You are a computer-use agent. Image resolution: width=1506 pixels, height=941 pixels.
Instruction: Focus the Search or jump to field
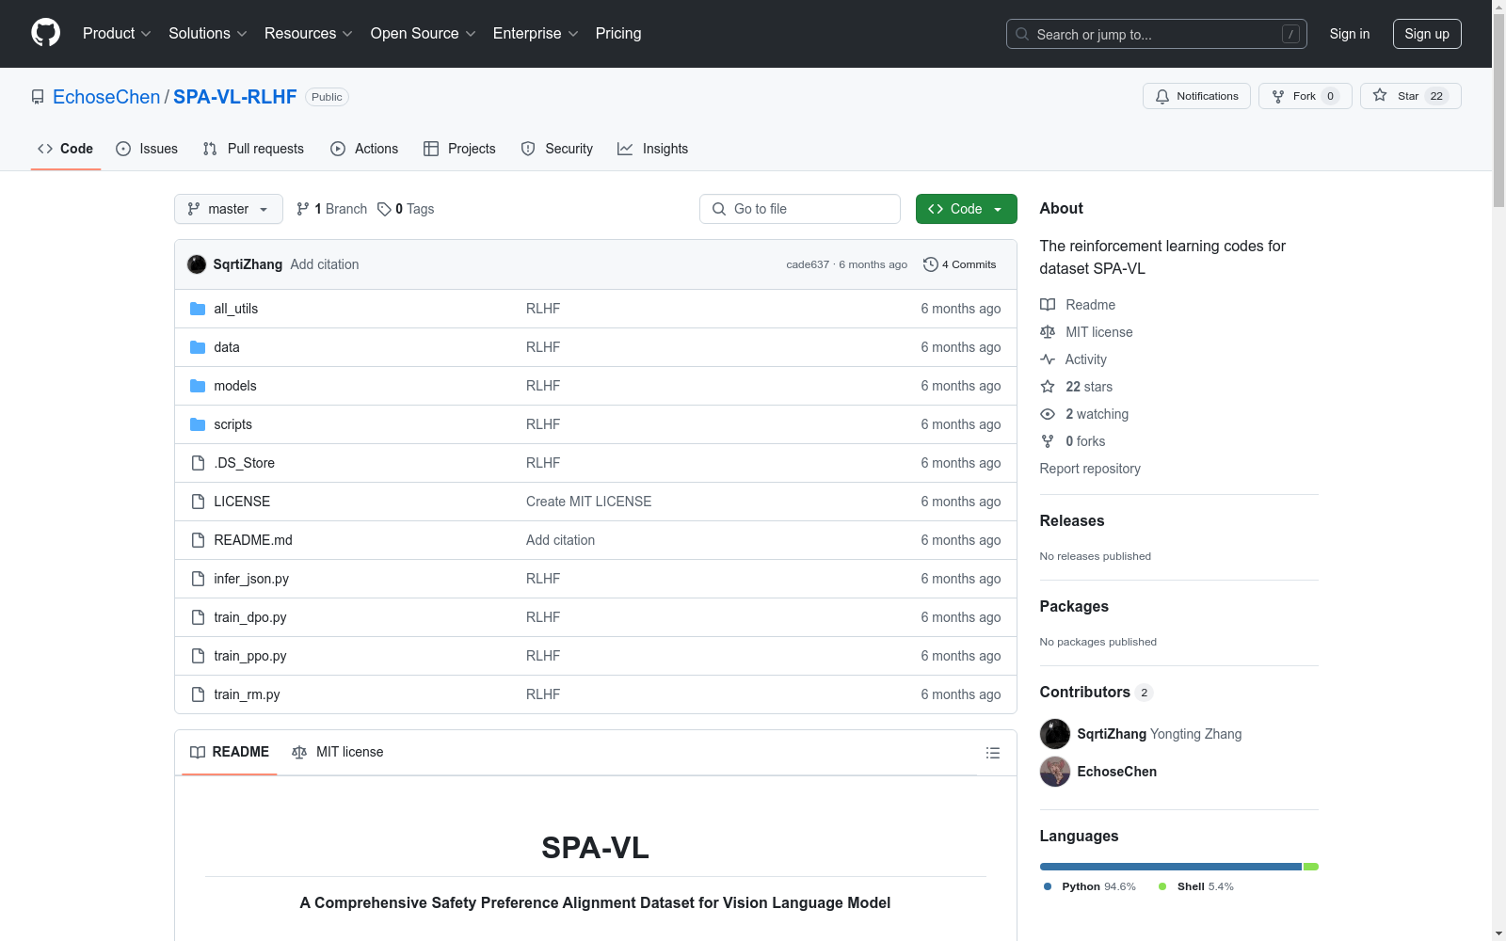click(x=1157, y=34)
